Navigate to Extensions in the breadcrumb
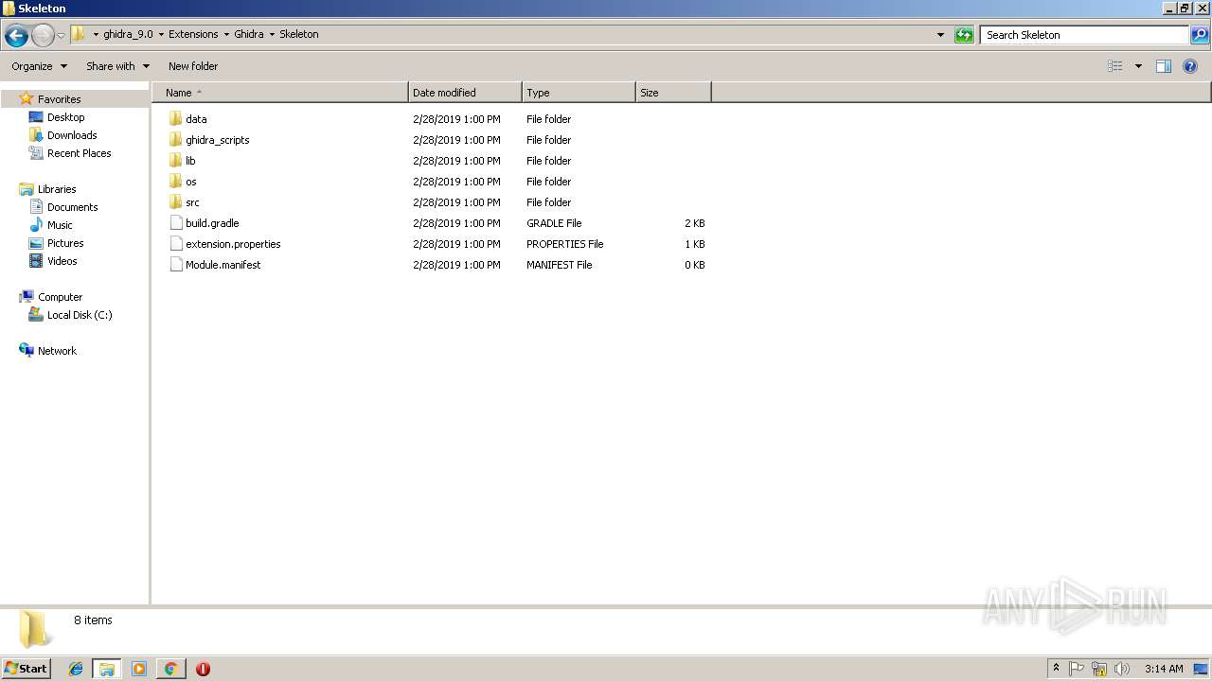This screenshot has width=1212, height=681. click(193, 34)
